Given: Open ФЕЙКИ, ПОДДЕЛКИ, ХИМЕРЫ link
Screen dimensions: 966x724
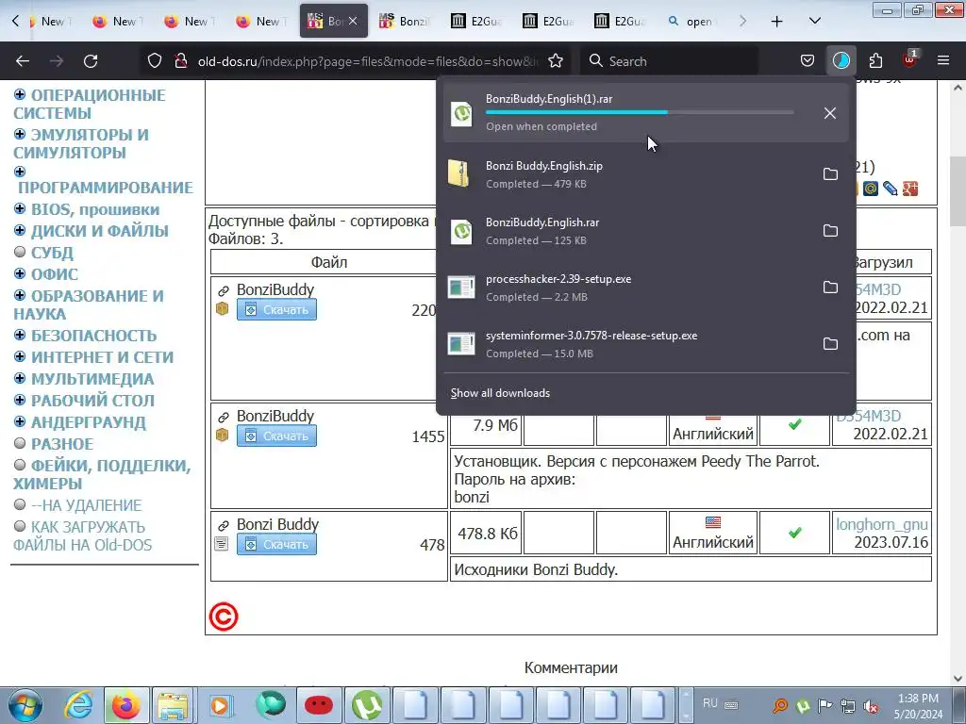Looking at the screenshot, I should (x=102, y=474).
